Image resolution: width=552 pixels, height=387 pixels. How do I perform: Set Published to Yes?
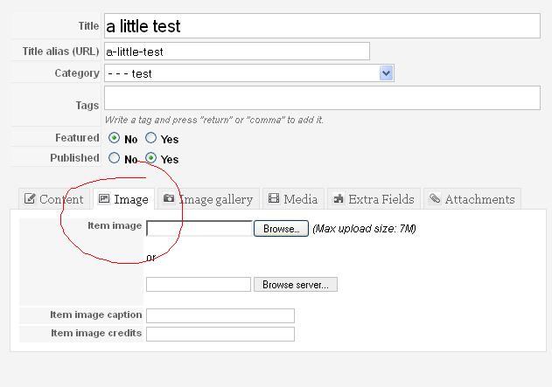(150, 158)
